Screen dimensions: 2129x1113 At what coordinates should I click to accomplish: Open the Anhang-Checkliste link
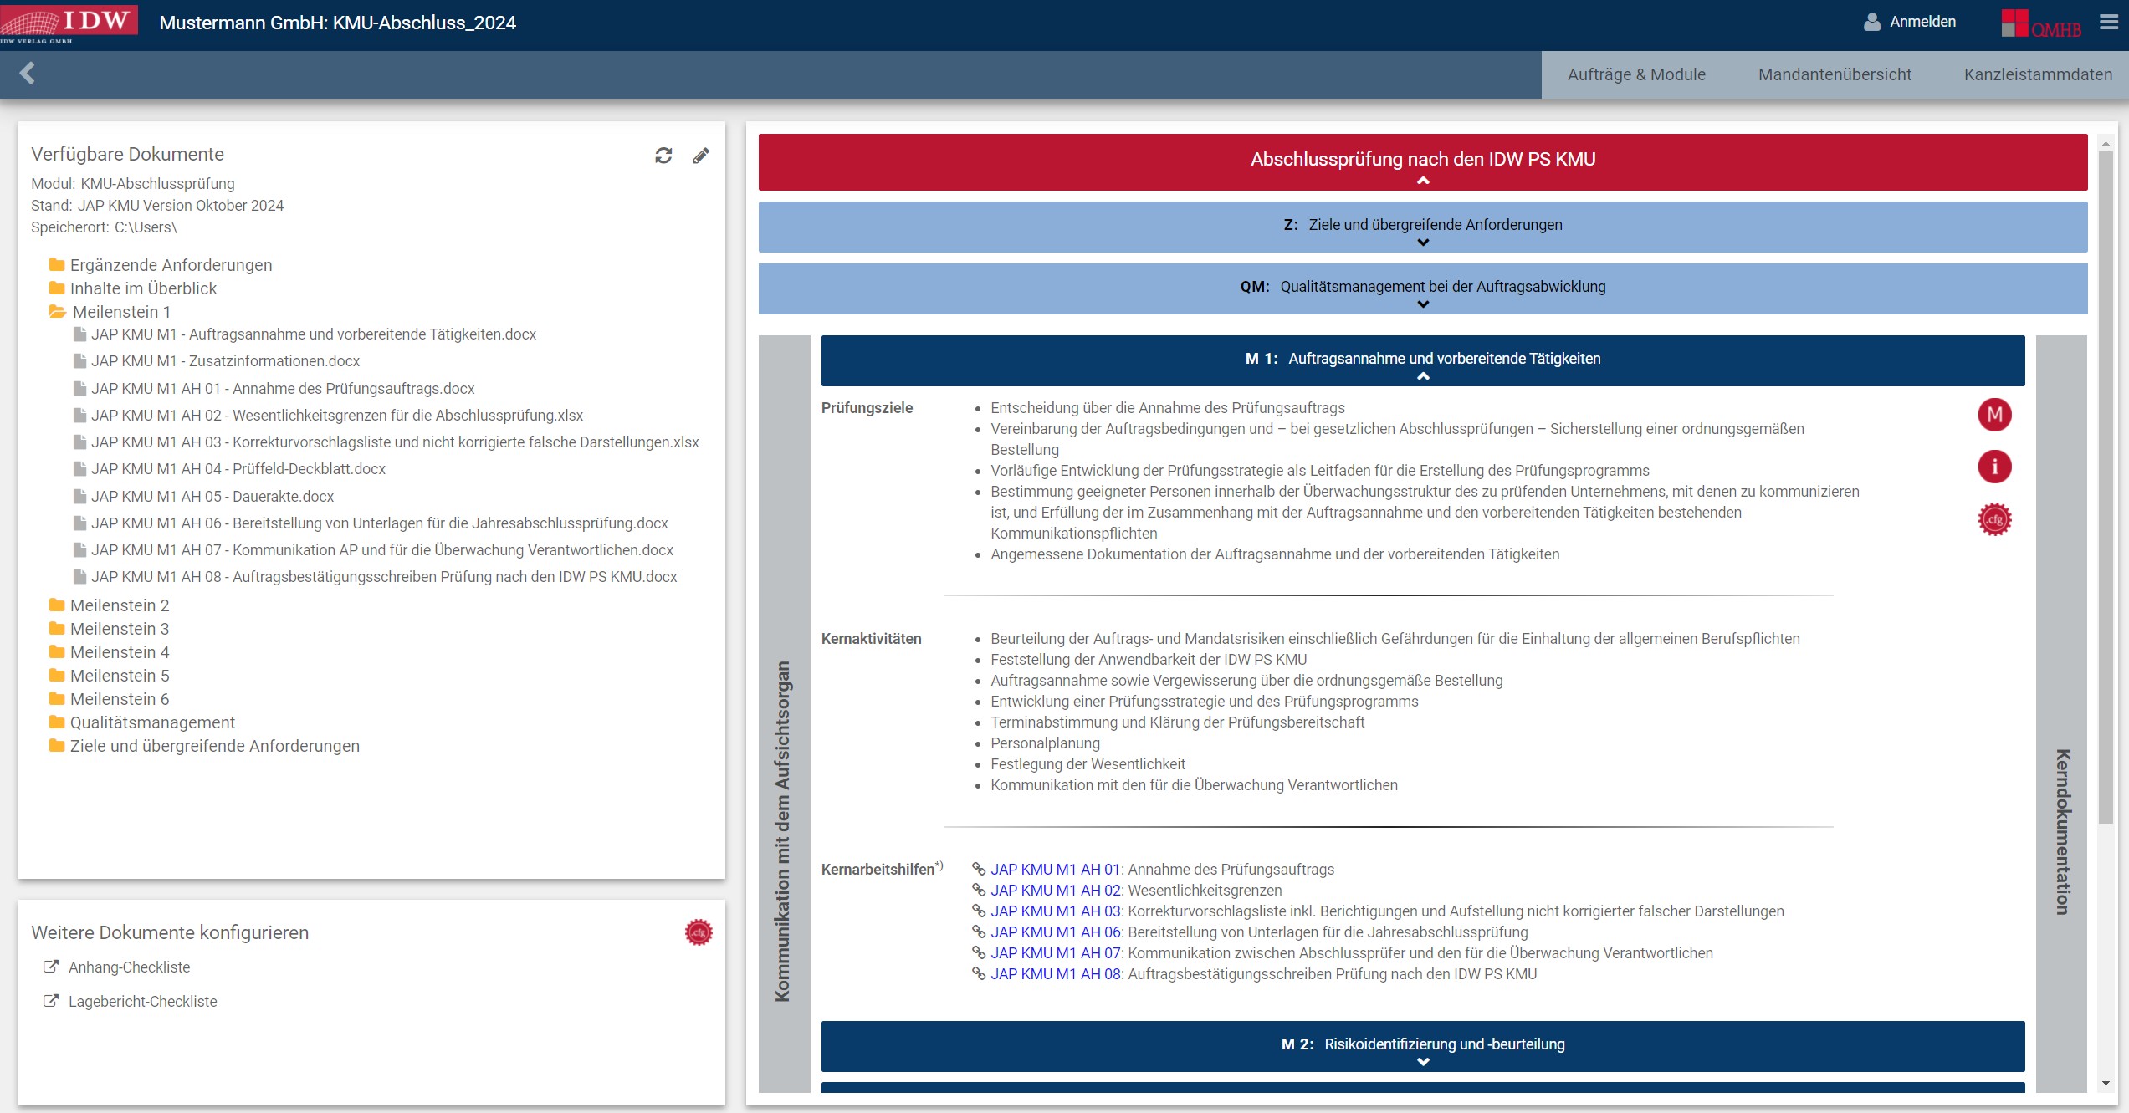pyautogui.click(x=129, y=967)
